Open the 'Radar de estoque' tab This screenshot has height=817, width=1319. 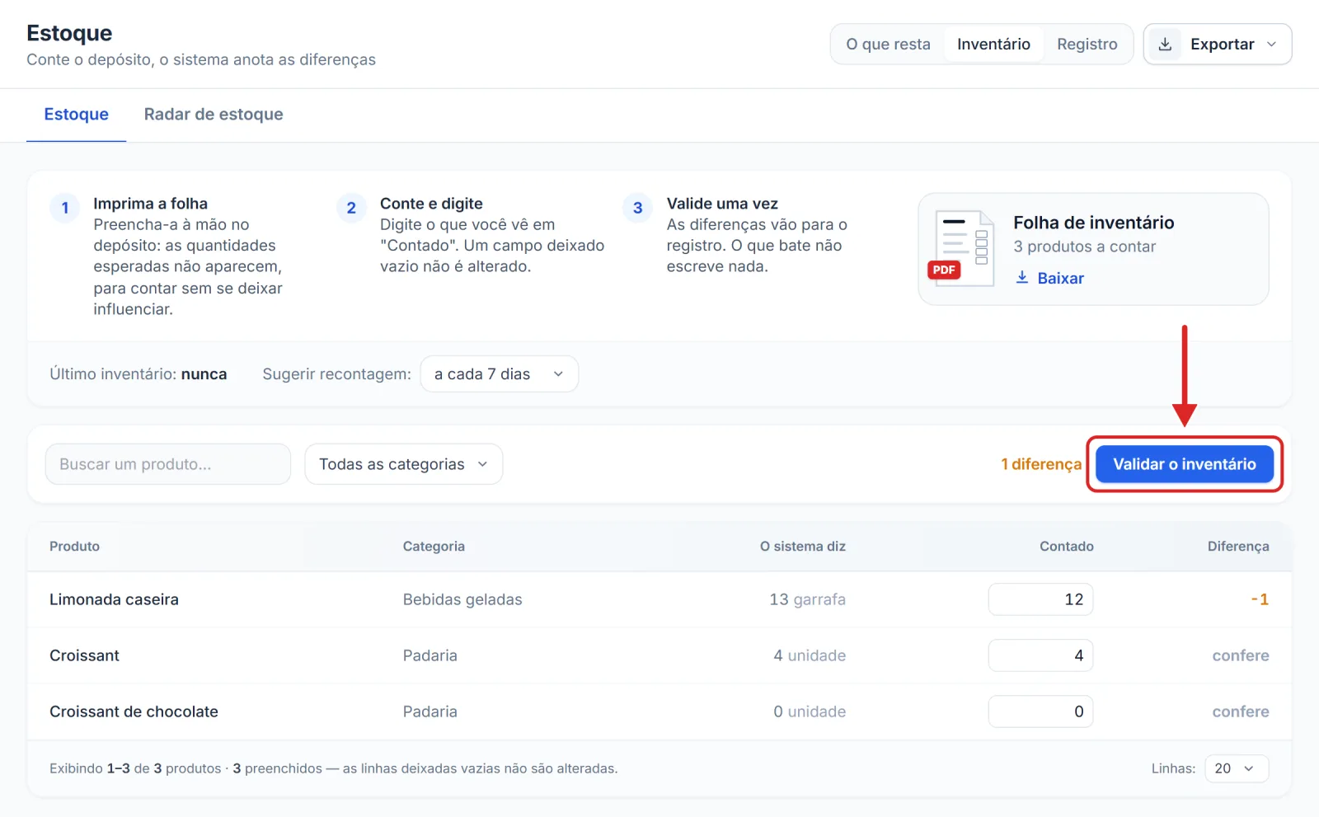(x=214, y=115)
